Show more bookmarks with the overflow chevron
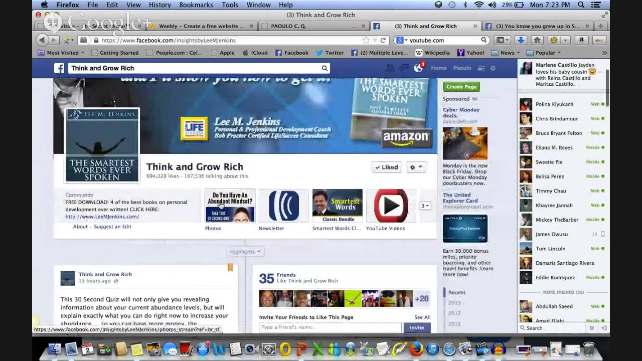The image size is (642, 361). (x=604, y=53)
